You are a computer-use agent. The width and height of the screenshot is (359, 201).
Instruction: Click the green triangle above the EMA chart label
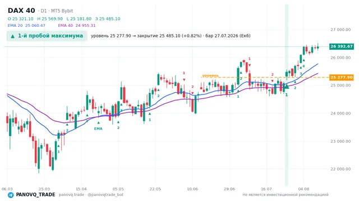(99, 123)
